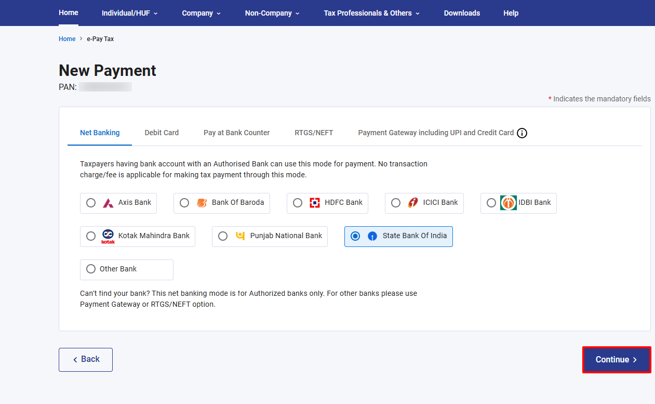The height and width of the screenshot is (404, 655).
Task: Click the Bank Of Baroda logo icon
Action: [202, 203]
